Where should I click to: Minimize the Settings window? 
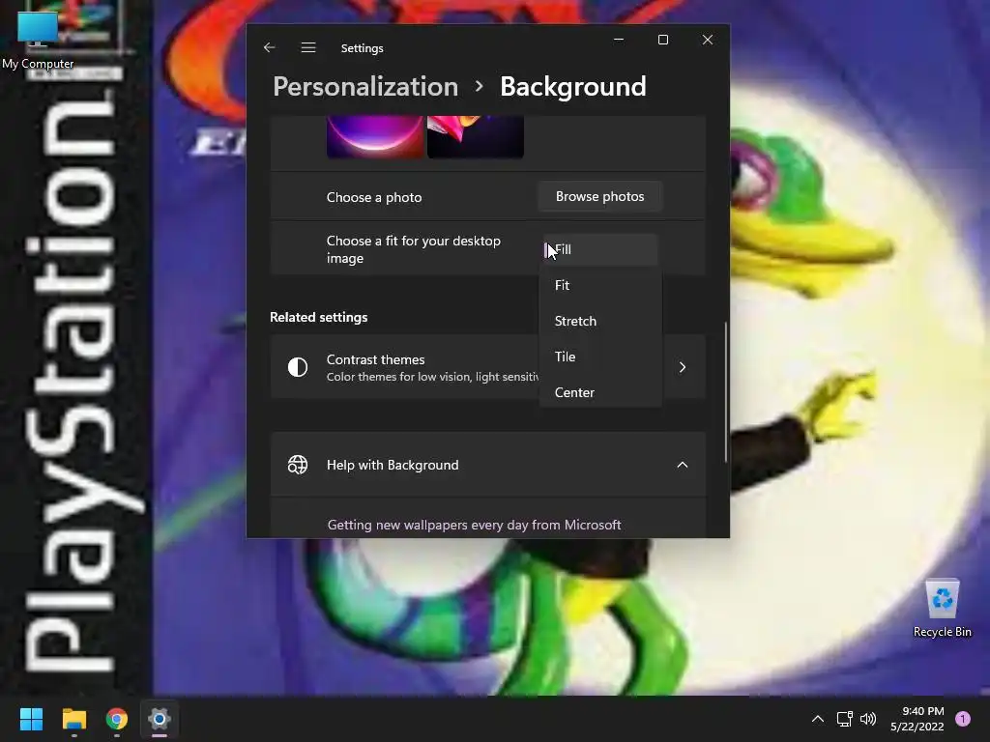619,40
